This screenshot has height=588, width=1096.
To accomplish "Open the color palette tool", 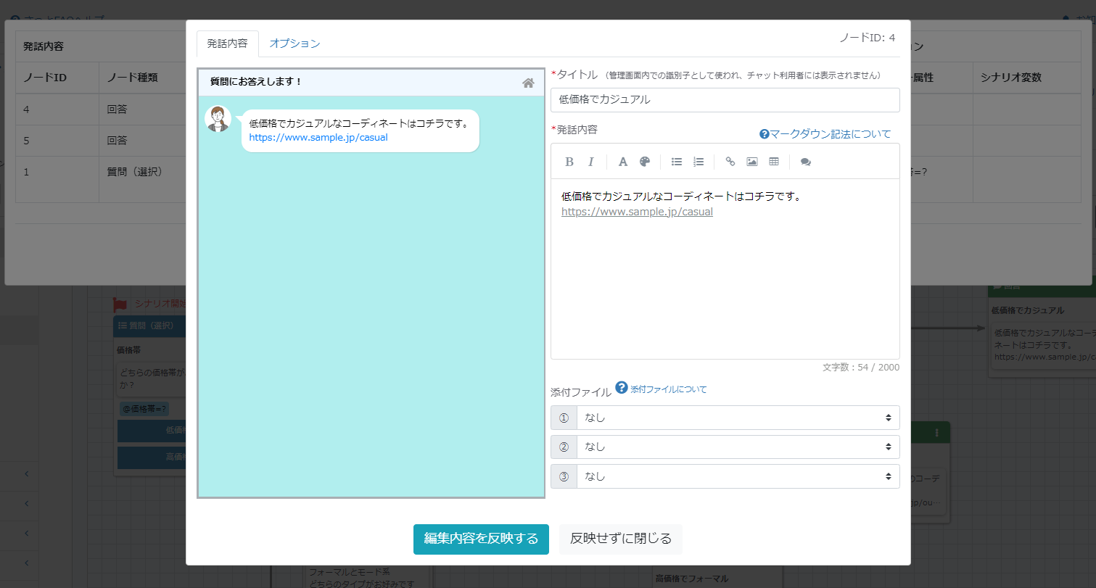I will pyautogui.click(x=645, y=162).
